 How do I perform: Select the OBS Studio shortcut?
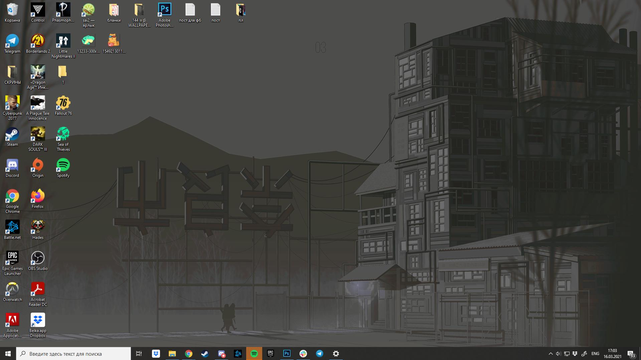coord(38,261)
